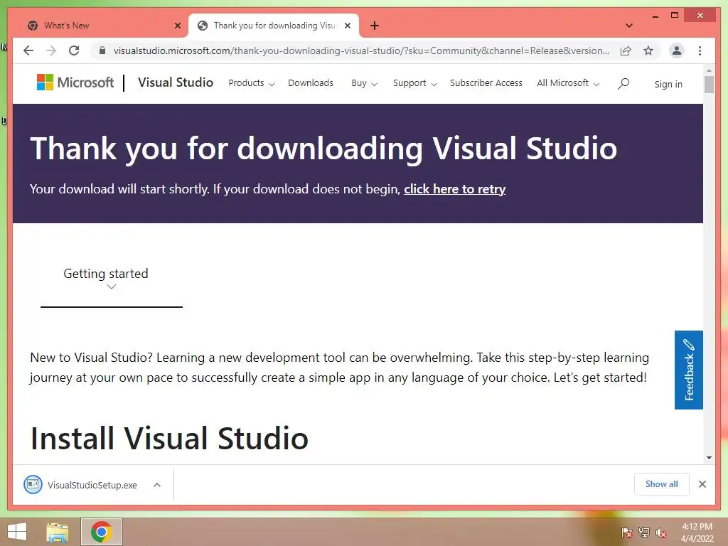Open the network icon in tray
728x546 pixels.
coord(643,532)
